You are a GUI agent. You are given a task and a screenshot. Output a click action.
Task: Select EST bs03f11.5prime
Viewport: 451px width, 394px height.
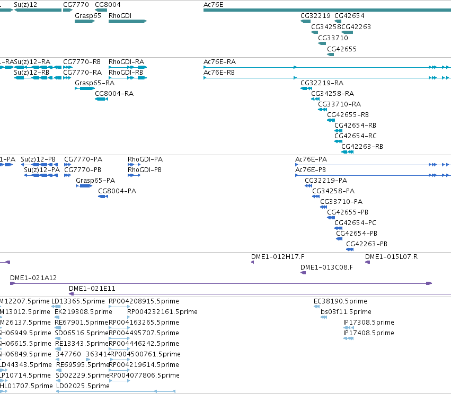pos(346,312)
